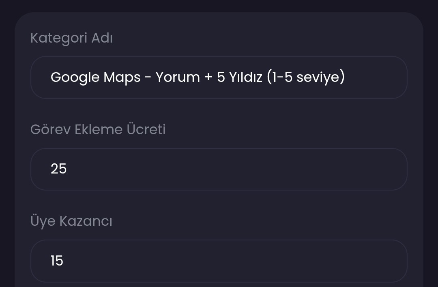Place cursor on the value 25
Image resolution: width=438 pixels, height=287 pixels.
59,169
